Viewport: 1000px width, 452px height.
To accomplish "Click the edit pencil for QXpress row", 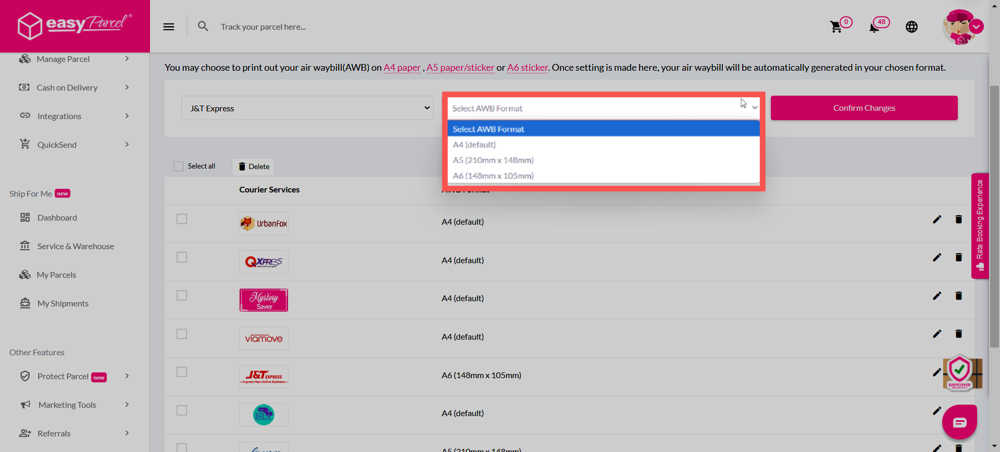I will point(937,257).
